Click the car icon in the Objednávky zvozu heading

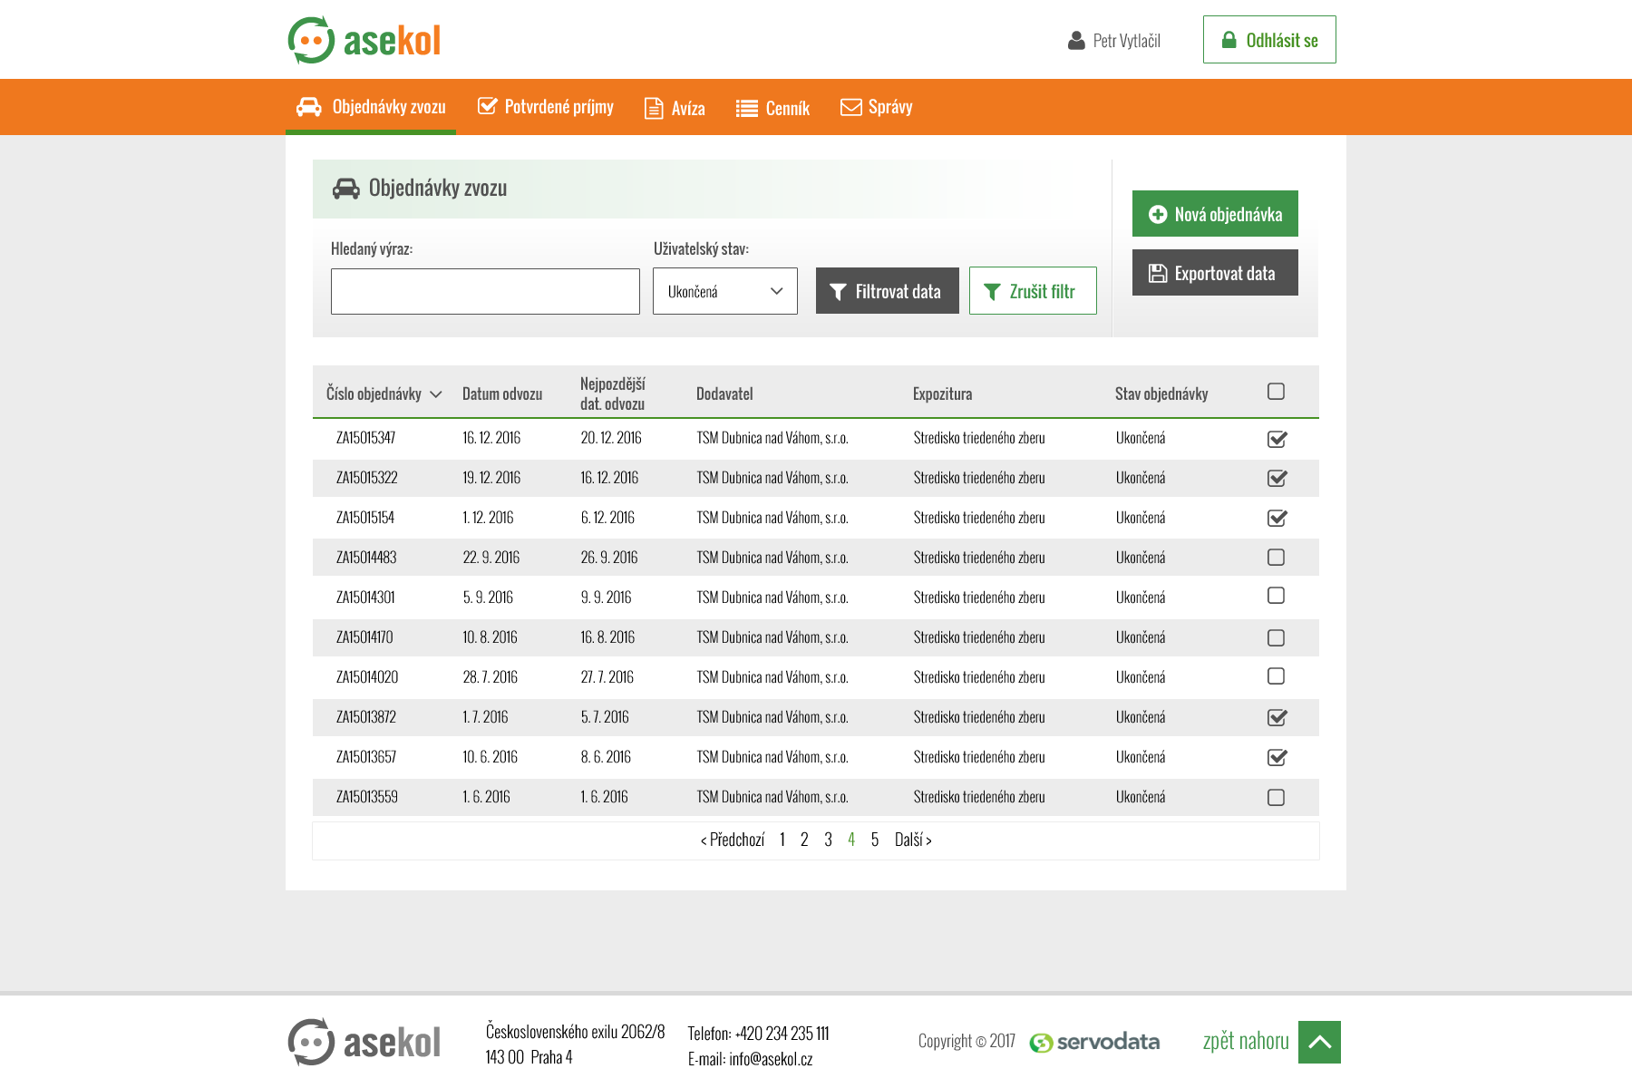[x=345, y=189]
